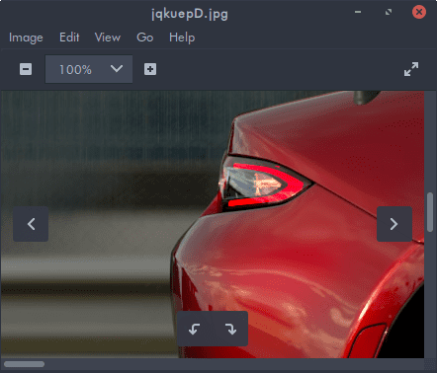437x373 pixels.
Task: Open the Image menu
Action: [26, 37]
